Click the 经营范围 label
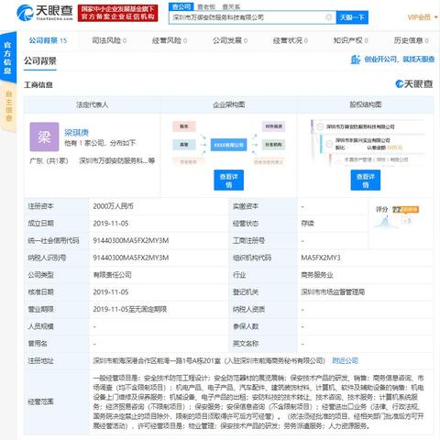The image size is (440, 440). tap(40, 401)
